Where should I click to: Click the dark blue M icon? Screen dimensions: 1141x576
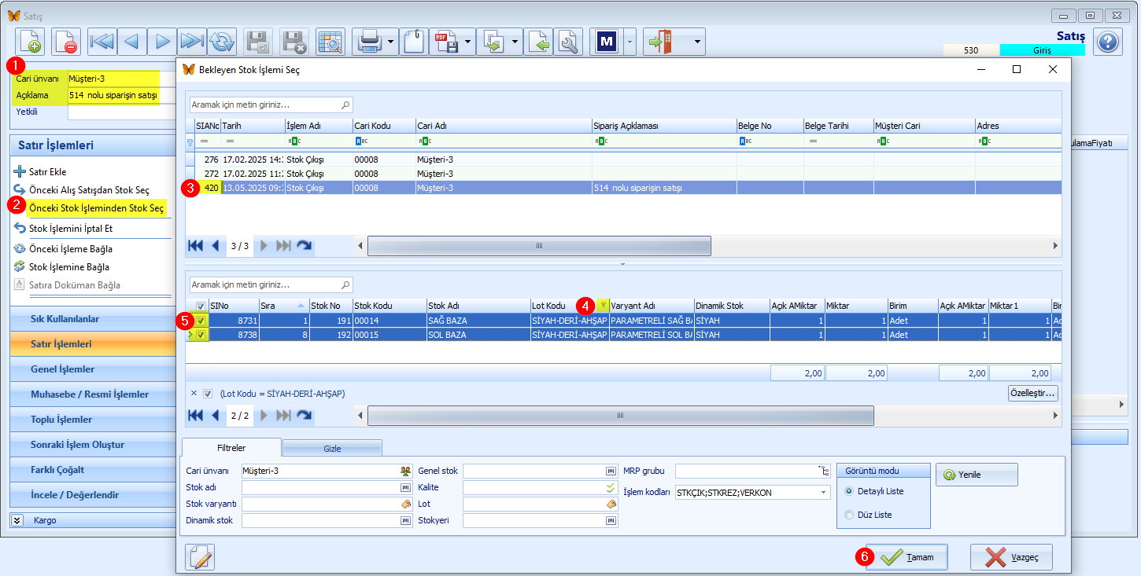(x=607, y=41)
